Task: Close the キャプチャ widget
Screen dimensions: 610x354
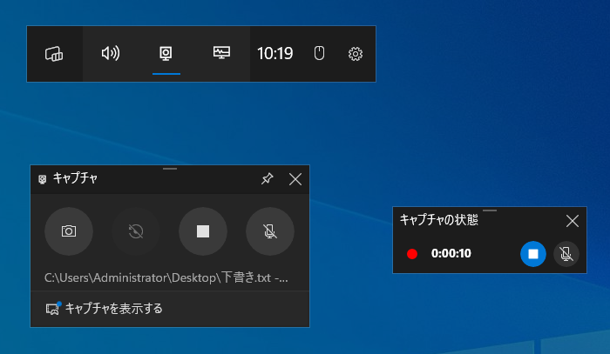Action: 295,179
